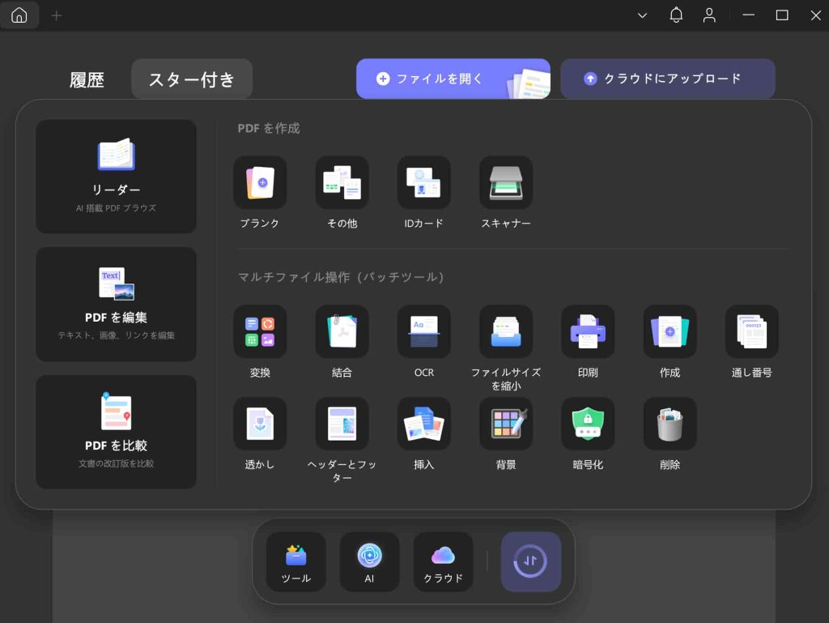Image resolution: width=829 pixels, height=623 pixels.
Task: Open the PDF を編集 card
Action: 117,305
